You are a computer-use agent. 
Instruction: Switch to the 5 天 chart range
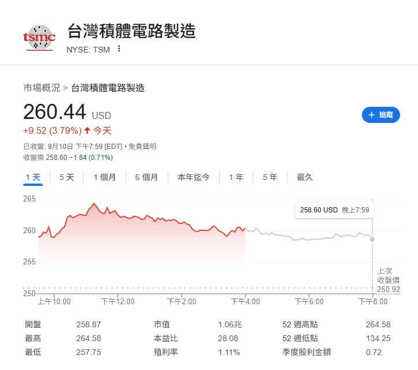click(x=66, y=177)
